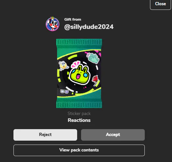Click the white dashed ring below the frog

[72, 89]
